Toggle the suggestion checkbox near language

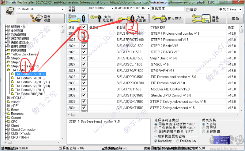(x=188, y=10)
